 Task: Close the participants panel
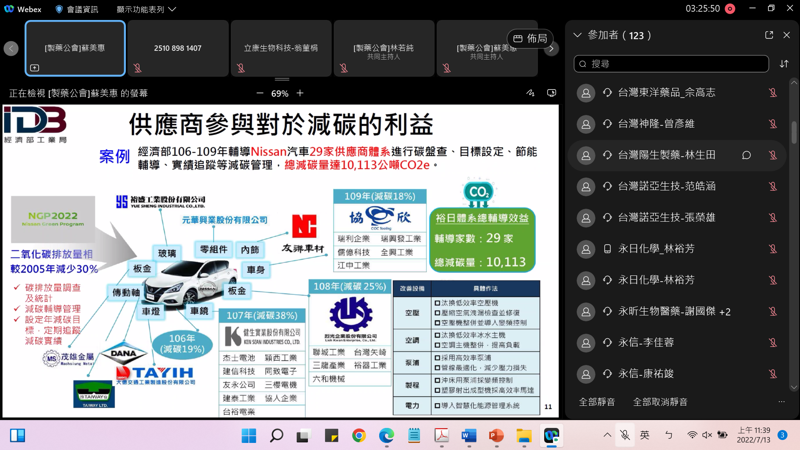(x=787, y=35)
